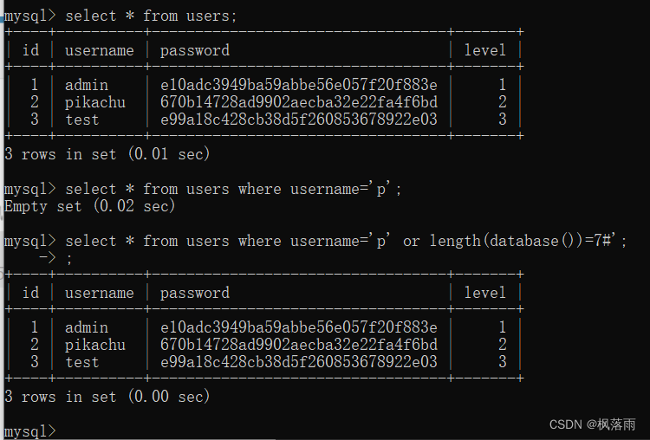The width and height of the screenshot is (650, 440).
Task: Click admin's password hash in the first table
Action: [299, 85]
